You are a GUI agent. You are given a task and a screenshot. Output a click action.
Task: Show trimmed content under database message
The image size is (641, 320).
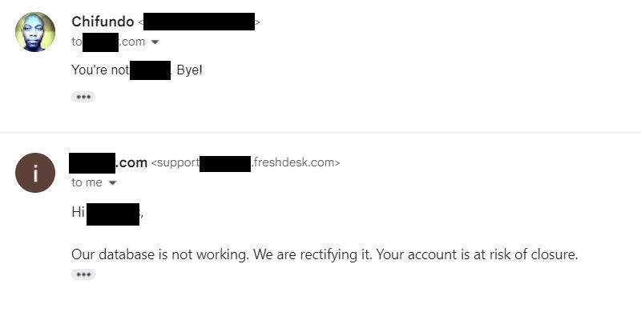click(x=83, y=274)
